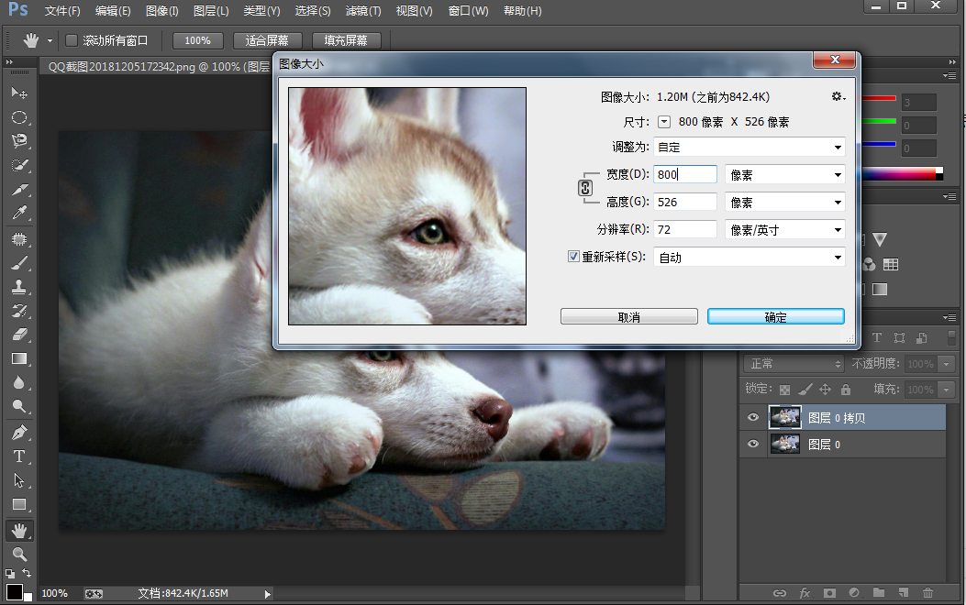Open the 像素/英寸 resolution unit dropdown
Image resolution: width=966 pixels, height=605 pixels.
coord(785,229)
